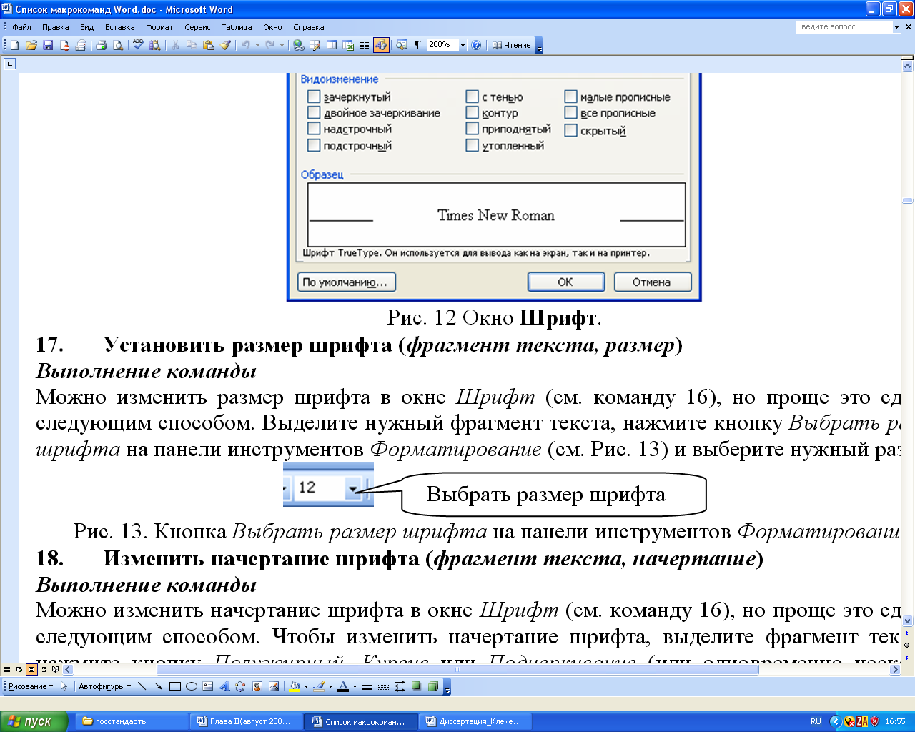The height and width of the screenshot is (732, 915).
Task: Open the Permission (restricted access) icon
Action: tap(64, 45)
